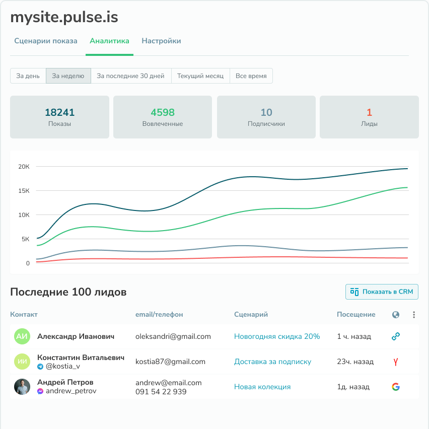
Task: Open the Доставка за подписку scenario link
Action: coord(272,362)
